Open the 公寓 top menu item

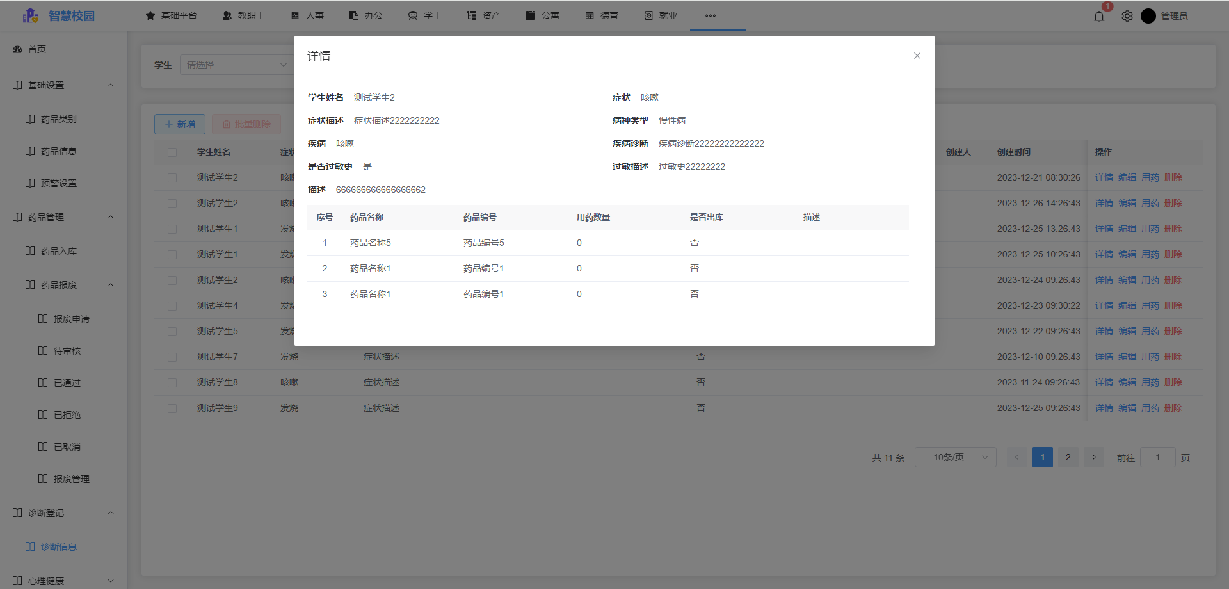(x=543, y=15)
